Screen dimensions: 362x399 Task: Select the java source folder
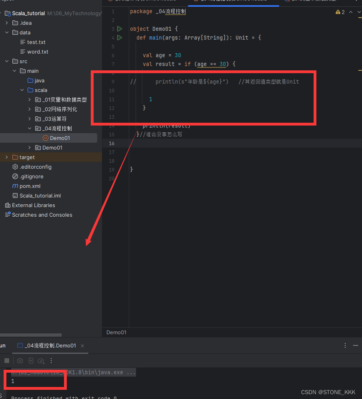36,81
